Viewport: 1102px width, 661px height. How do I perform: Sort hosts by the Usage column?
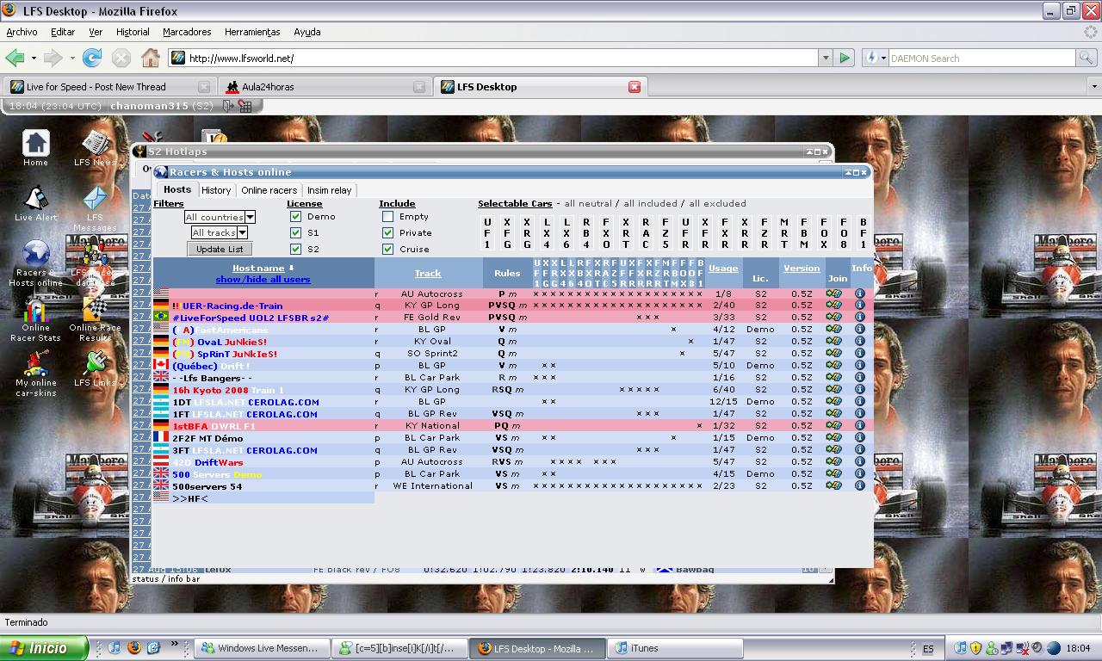click(723, 268)
